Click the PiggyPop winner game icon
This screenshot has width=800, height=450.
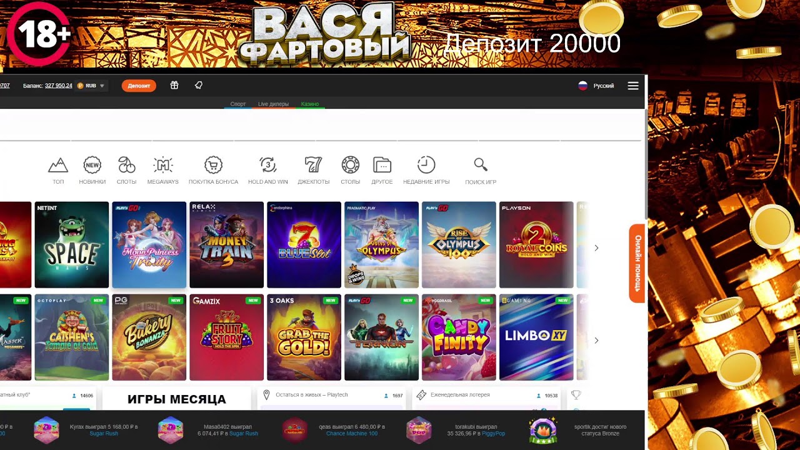click(x=419, y=430)
